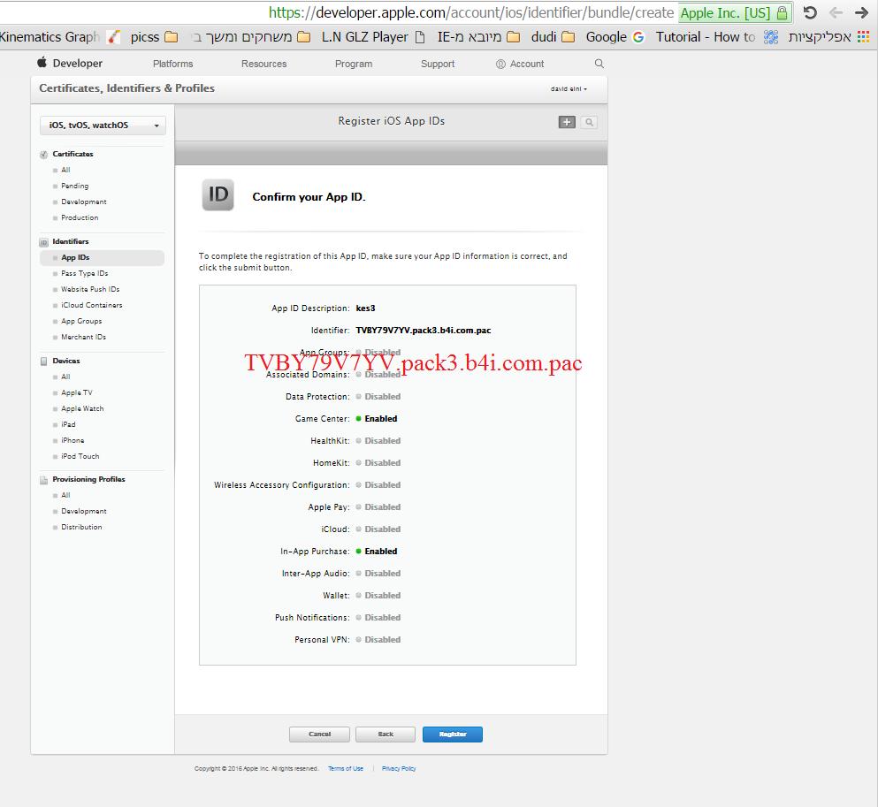Select Production certificates
Screen dimensions: 878x807
click(80, 217)
